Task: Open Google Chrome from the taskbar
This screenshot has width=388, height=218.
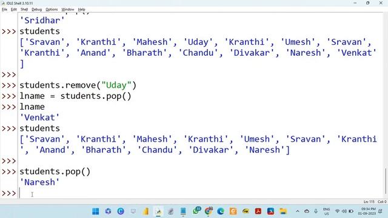Action: (209, 211)
